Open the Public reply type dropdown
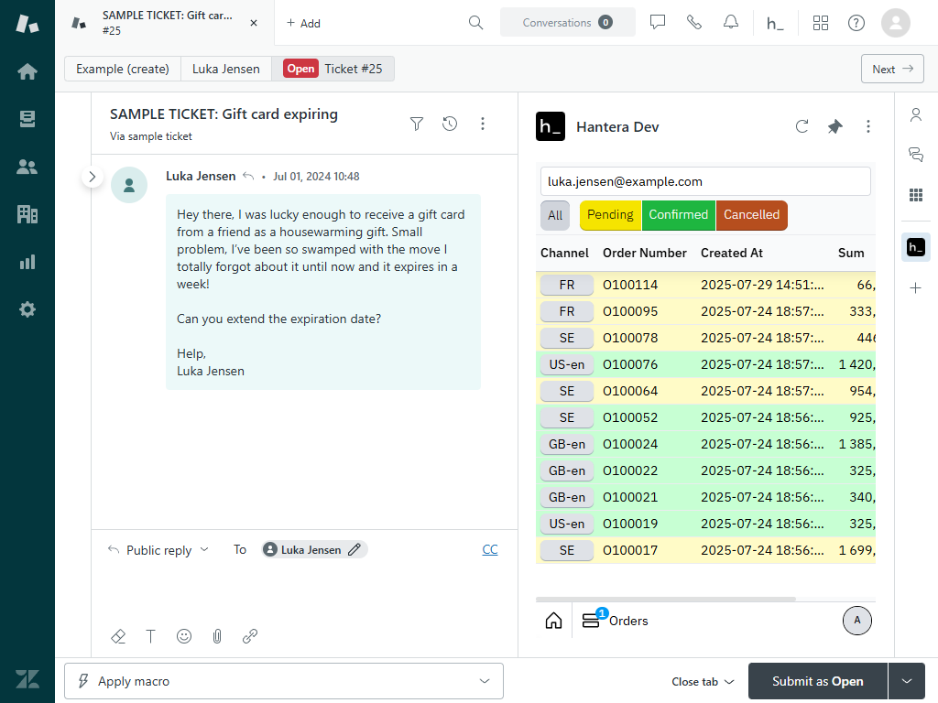Viewport: 938px width, 703px height. tap(158, 550)
